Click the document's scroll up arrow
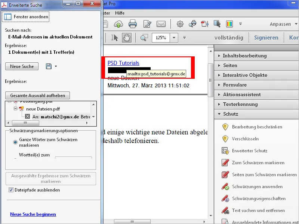Screen dimensions: 299x224 211,51
